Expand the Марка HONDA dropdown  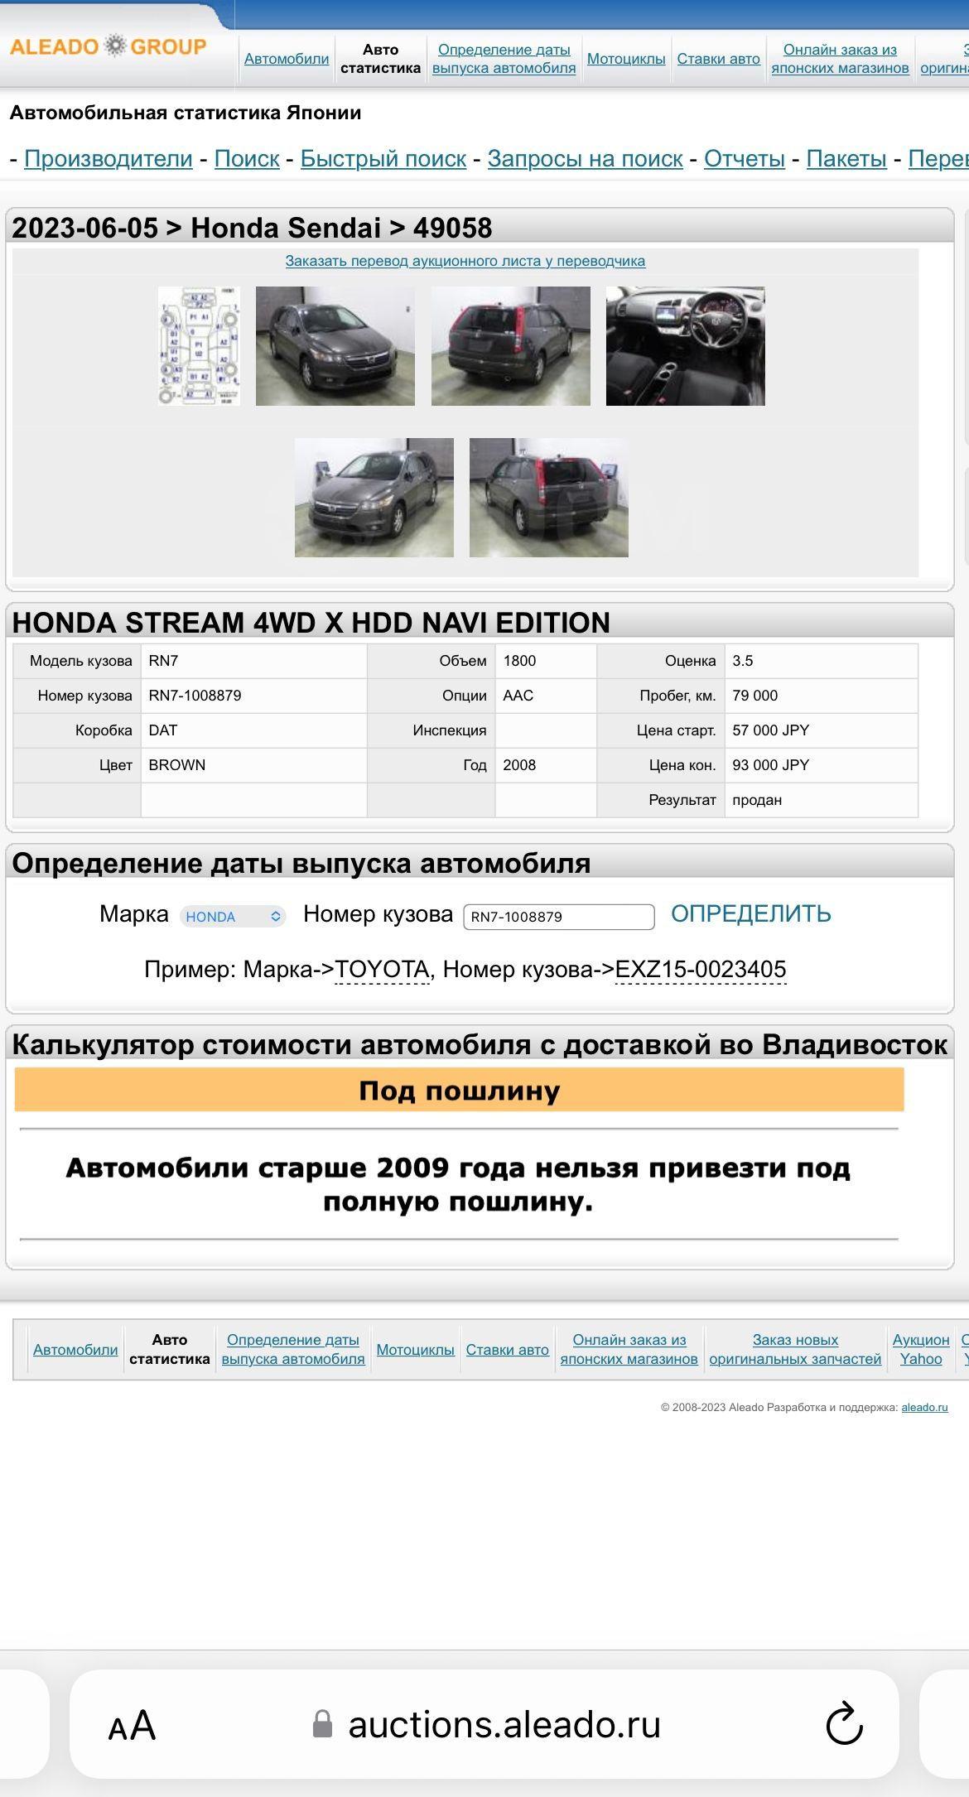233,916
